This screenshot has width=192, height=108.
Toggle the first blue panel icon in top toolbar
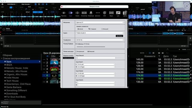point(36,4)
